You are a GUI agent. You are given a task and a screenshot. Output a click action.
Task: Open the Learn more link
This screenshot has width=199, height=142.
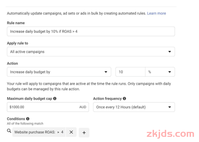point(156,13)
